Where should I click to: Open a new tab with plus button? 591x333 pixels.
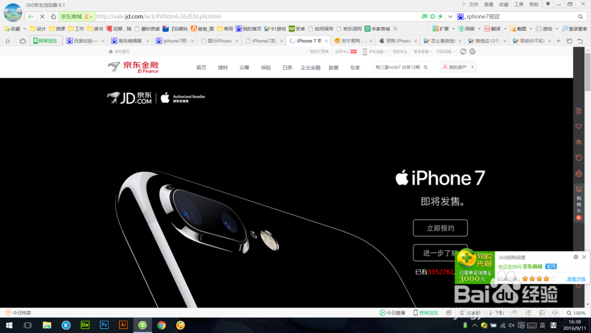[x=558, y=41]
